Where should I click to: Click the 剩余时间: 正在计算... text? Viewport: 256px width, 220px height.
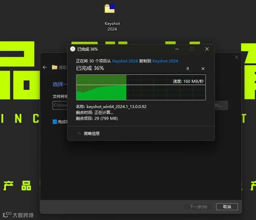[x=94, y=112]
